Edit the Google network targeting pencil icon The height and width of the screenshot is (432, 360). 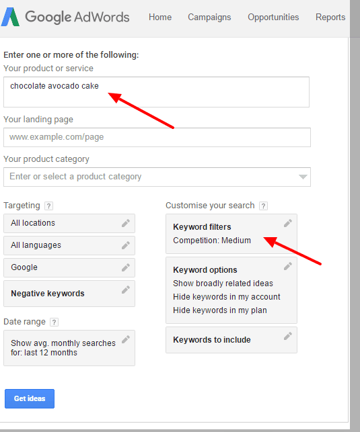(126, 267)
